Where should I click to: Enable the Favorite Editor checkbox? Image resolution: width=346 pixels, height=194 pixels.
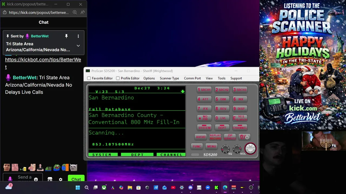(x=89, y=78)
